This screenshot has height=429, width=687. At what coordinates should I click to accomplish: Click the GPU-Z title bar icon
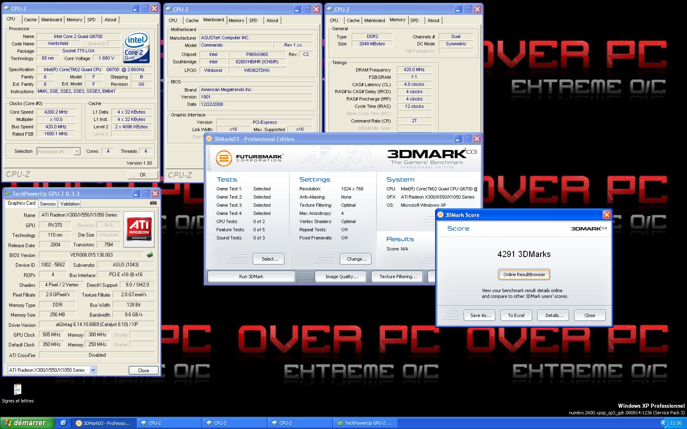[x=7, y=194]
